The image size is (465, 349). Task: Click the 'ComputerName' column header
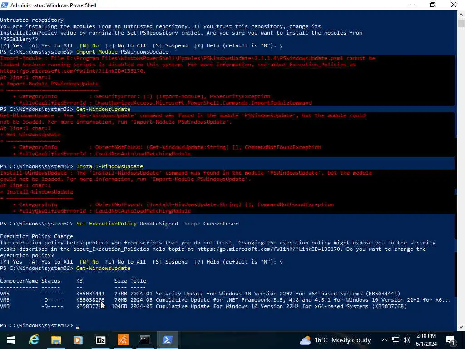point(19,281)
